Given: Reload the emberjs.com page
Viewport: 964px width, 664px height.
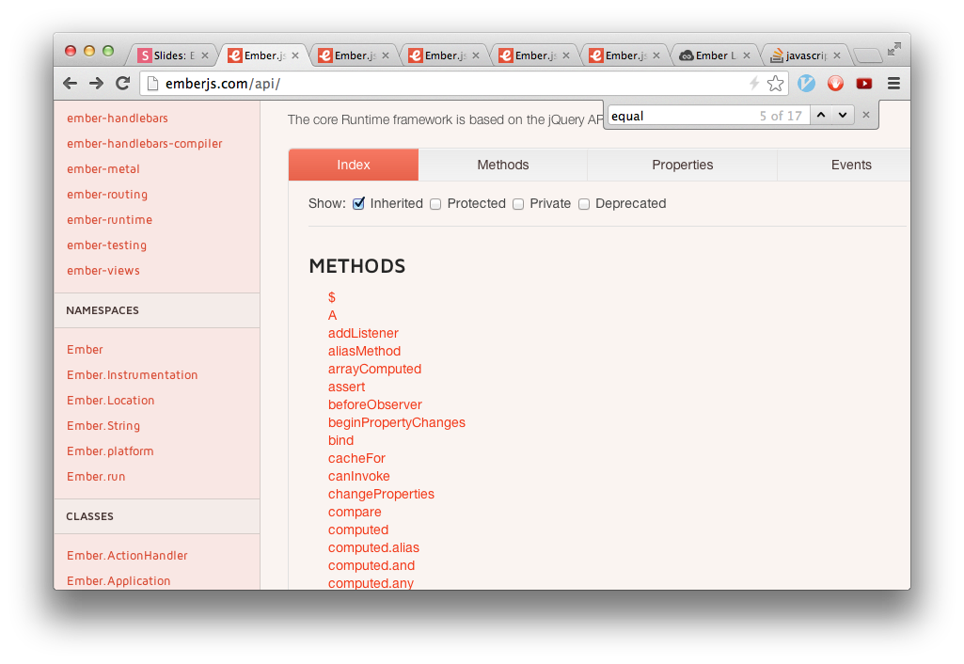Looking at the screenshot, I should (x=123, y=83).
